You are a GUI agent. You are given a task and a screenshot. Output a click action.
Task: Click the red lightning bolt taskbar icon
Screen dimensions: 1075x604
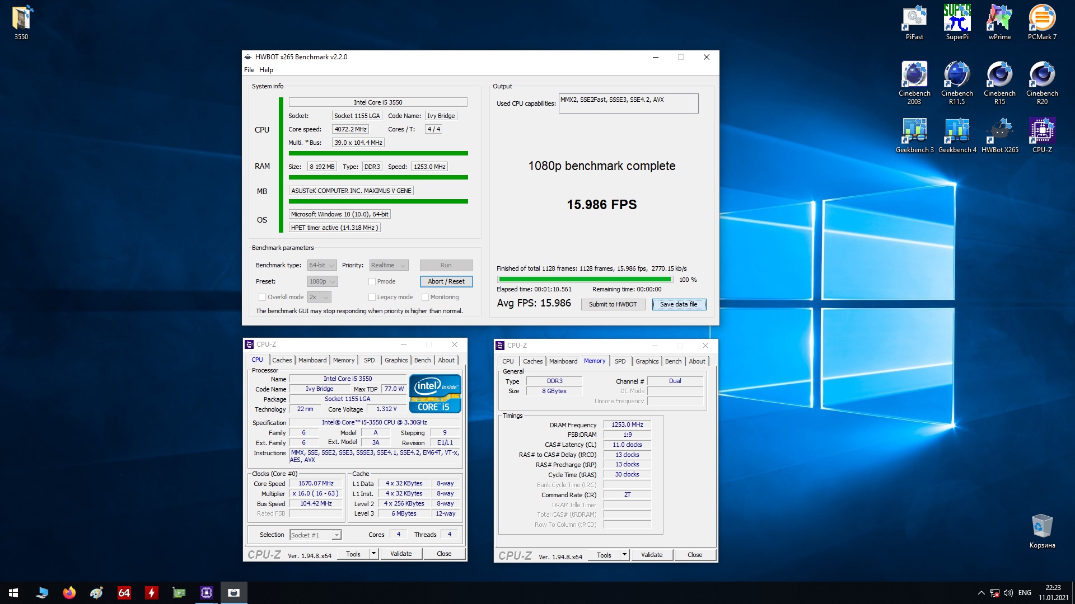pos(152,593)
